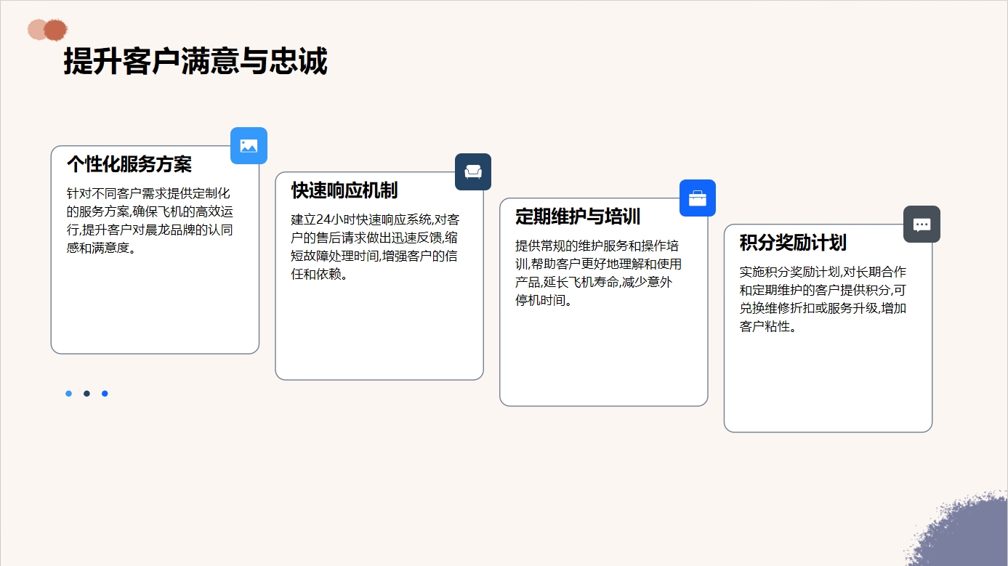Select the heading 个性化服务方案

(129, 164)
